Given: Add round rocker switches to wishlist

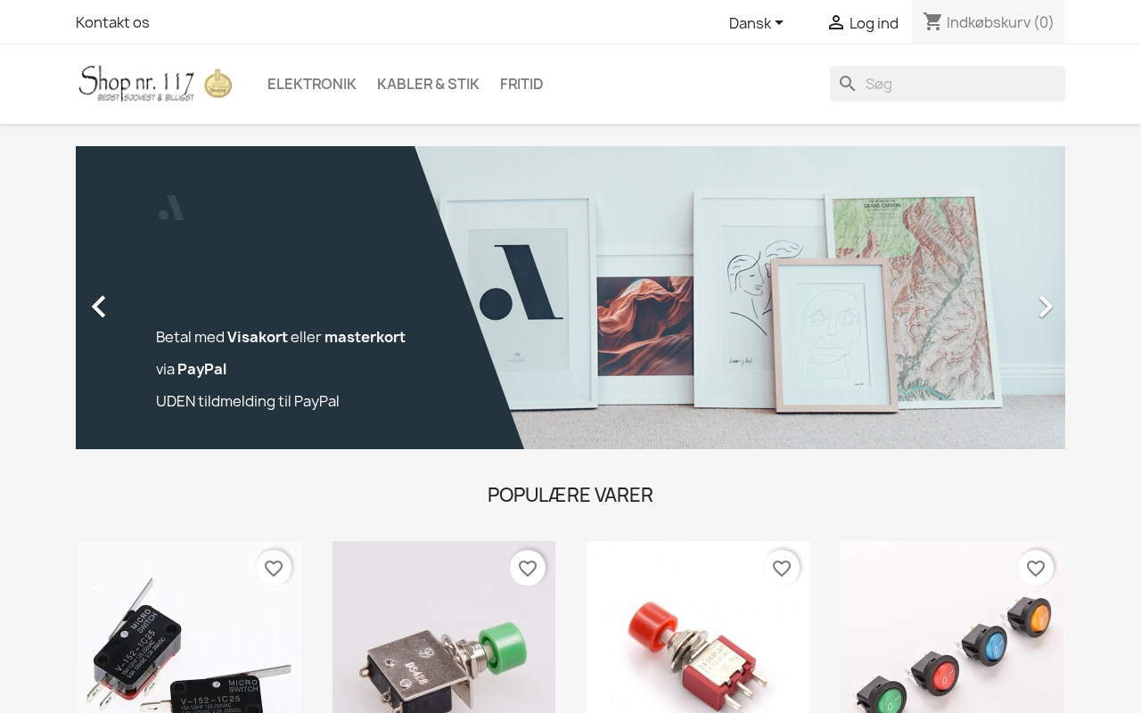Looking at the screenshot, I should tap(1036, 568).
